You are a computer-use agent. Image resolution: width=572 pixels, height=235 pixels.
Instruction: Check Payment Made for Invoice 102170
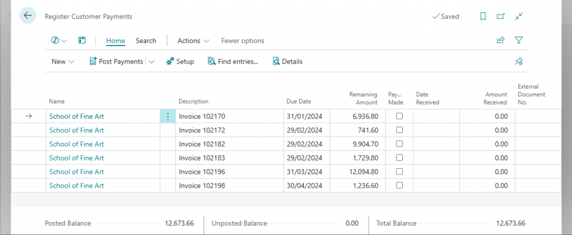399,116
